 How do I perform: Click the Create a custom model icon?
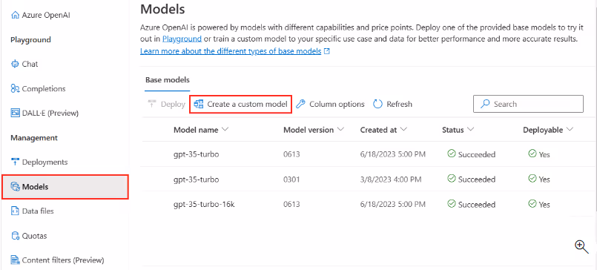[198, 104]
